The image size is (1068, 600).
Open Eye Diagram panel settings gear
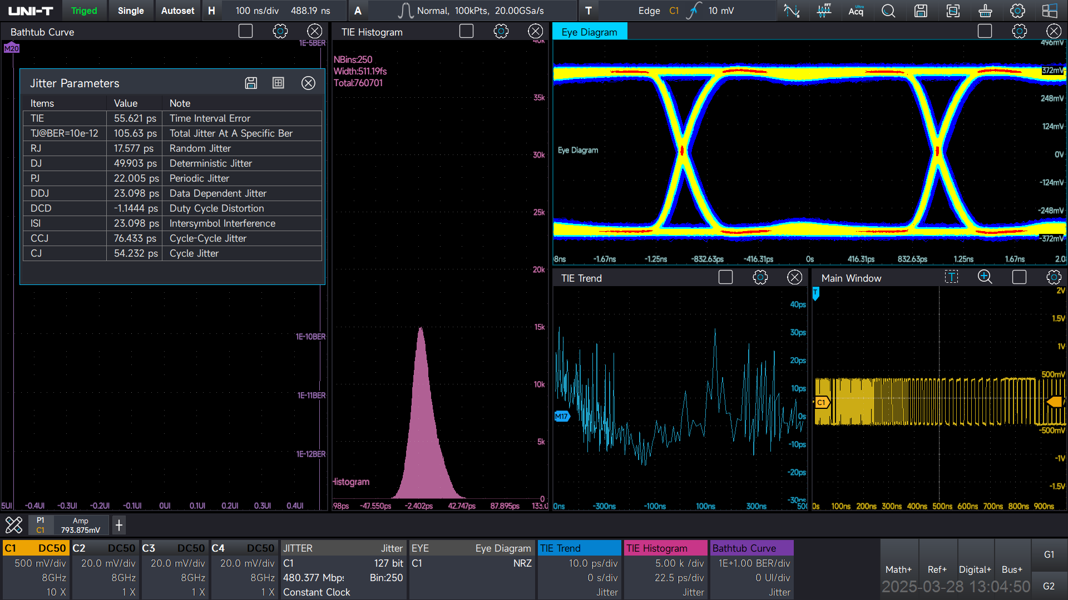tap(1019, 32)
